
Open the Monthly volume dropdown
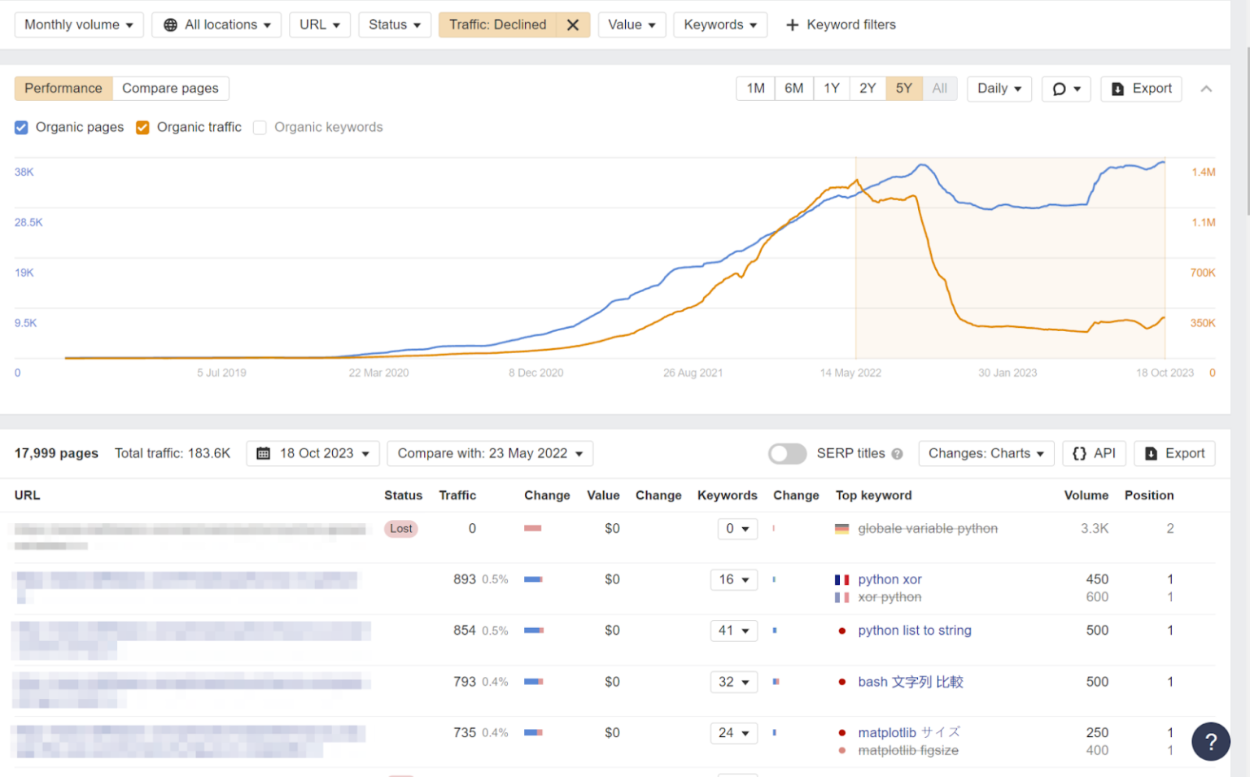[79, 25]
